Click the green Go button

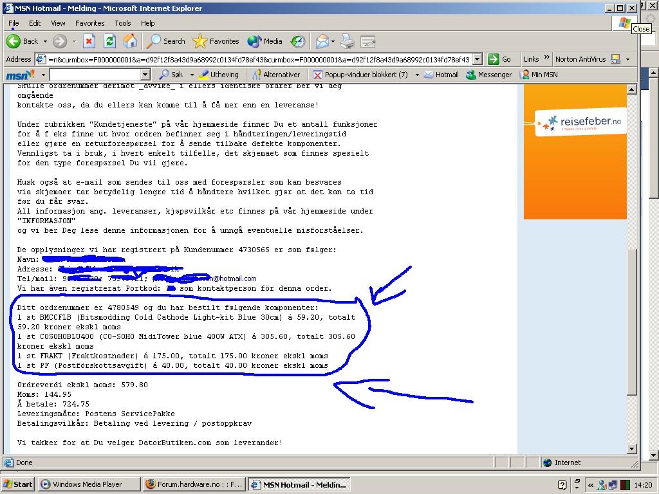499,59
